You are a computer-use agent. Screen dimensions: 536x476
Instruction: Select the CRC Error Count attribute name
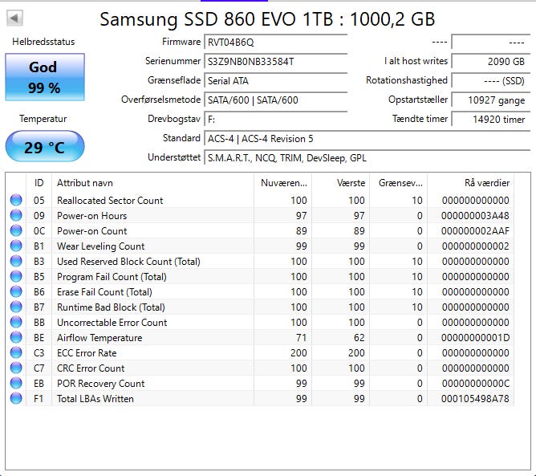click(91, 368)
